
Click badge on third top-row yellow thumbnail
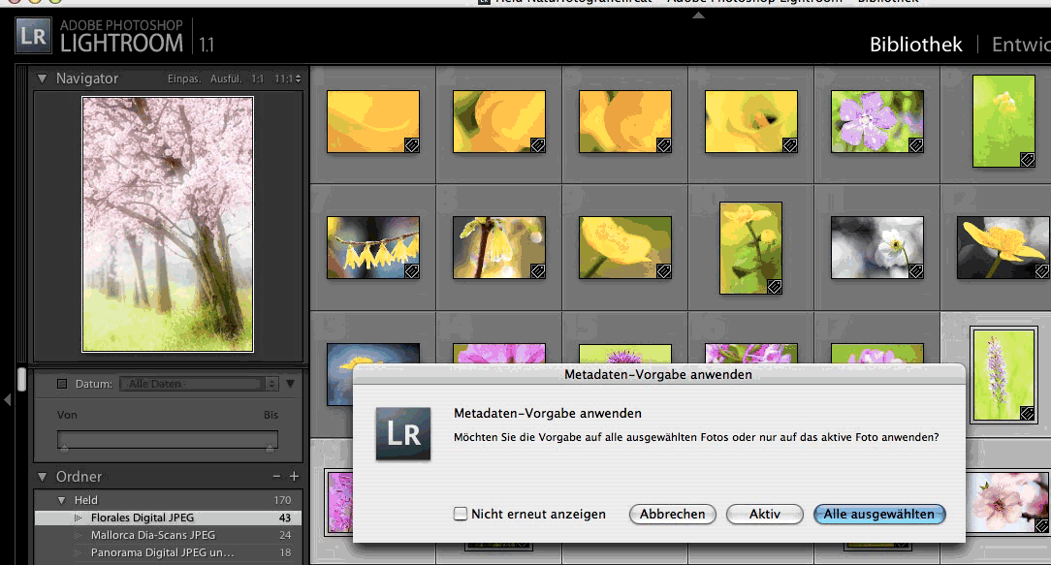(663, 144)
